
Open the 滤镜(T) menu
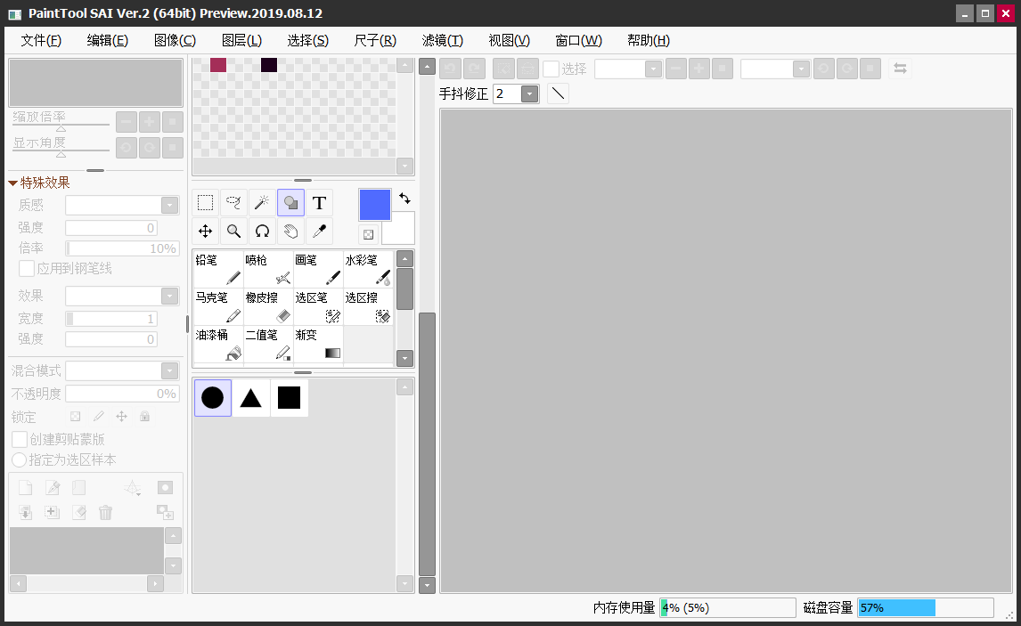click(x=443, y=40)
